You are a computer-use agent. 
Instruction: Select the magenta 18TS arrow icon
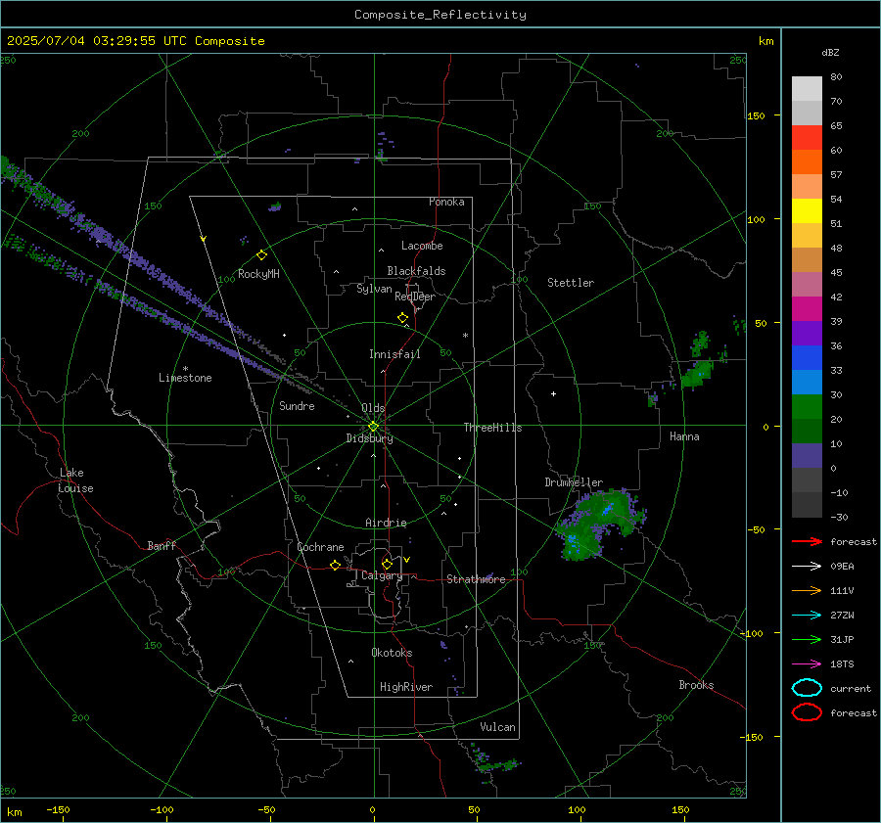point(807,664)
